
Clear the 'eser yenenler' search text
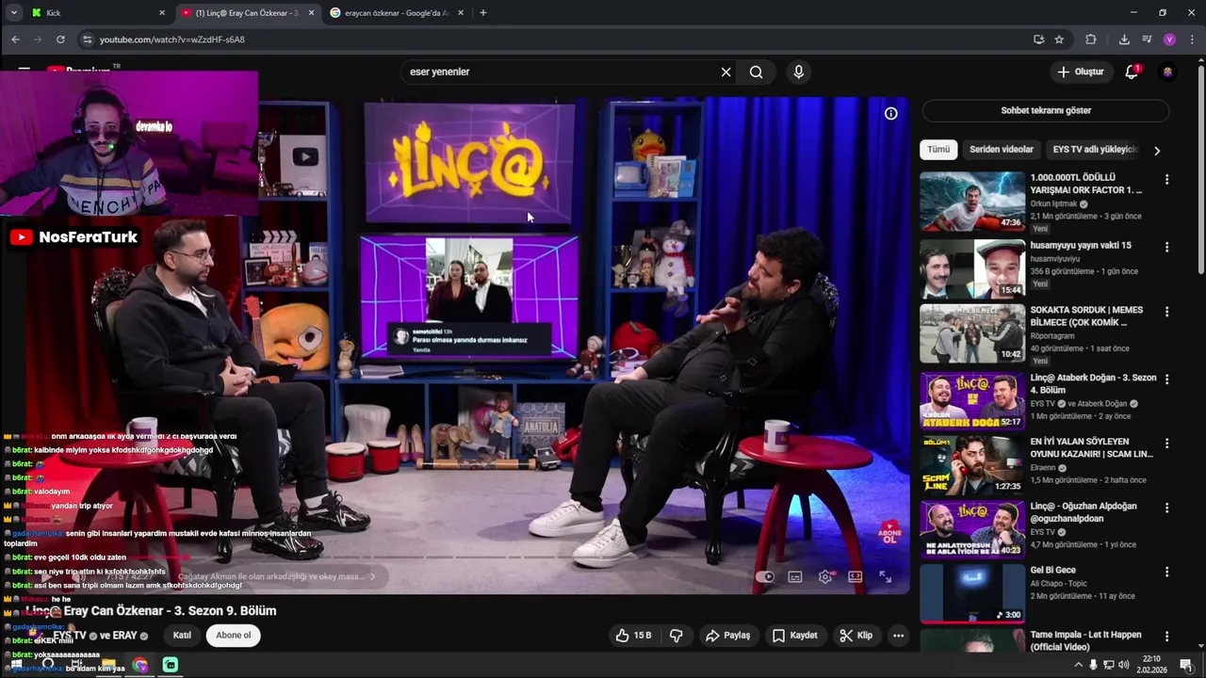click(x=725, y=72)
